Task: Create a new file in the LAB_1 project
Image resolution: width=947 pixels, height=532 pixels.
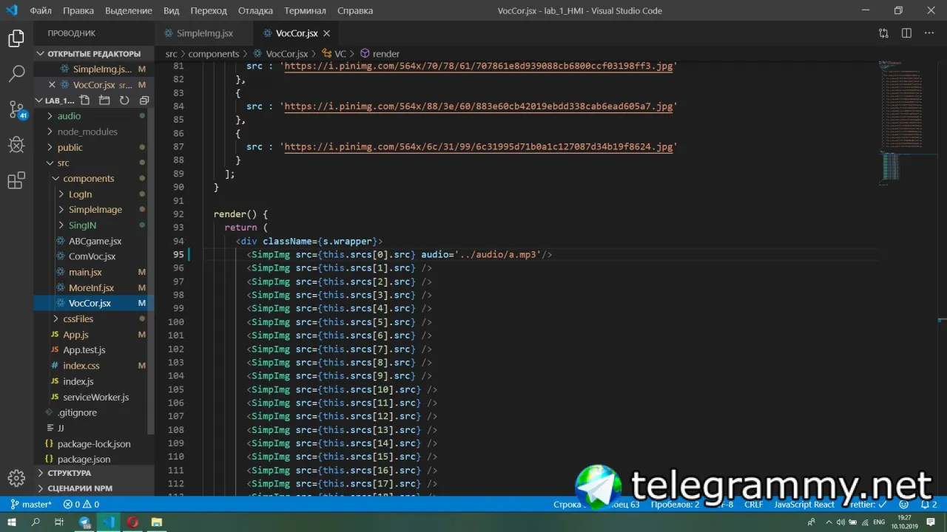Action: [x=85, y=100]
